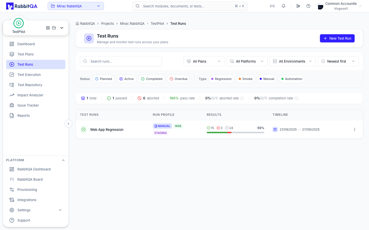Toggle the Completed status filter
This screenshot has height=230, width=369.
tap(152, 79)
